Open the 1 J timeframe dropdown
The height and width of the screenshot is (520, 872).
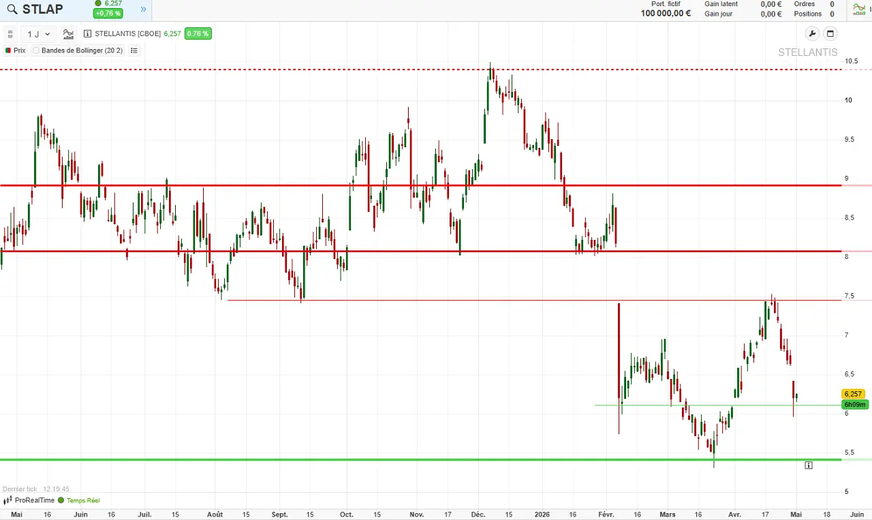tap(38, 34)
